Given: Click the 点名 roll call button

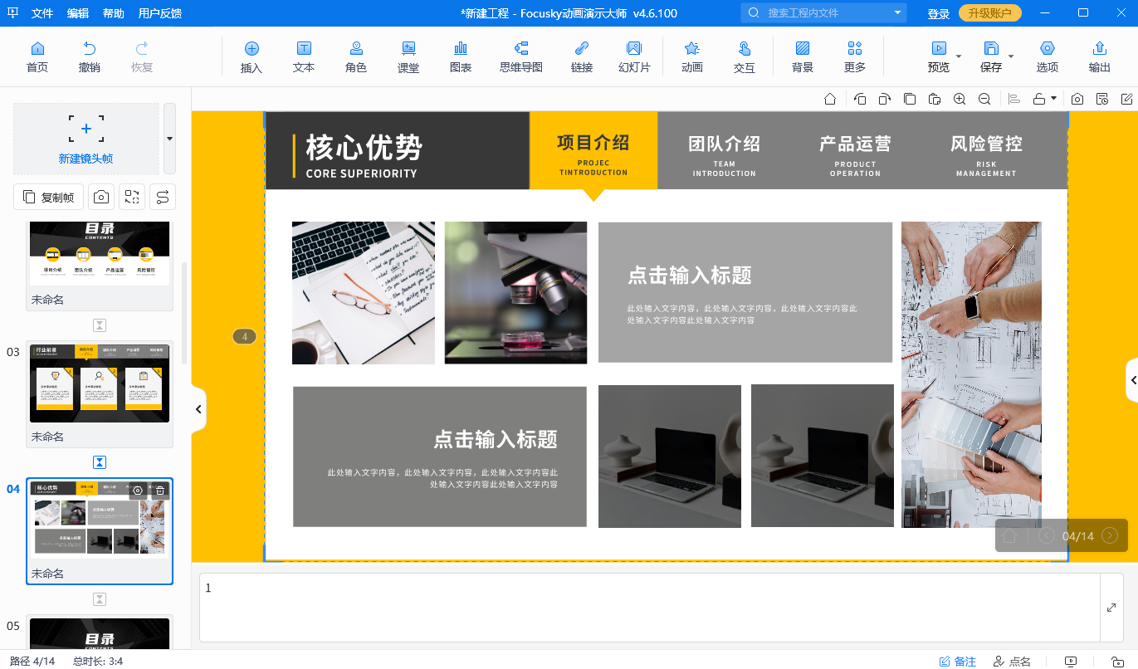Looking at the screenshot, I should [1012, 662].
